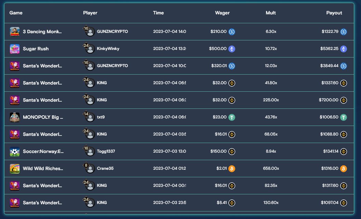
Task: Click Santa icon in the $1097.04 payout row
Action: (x=14, y=203)
